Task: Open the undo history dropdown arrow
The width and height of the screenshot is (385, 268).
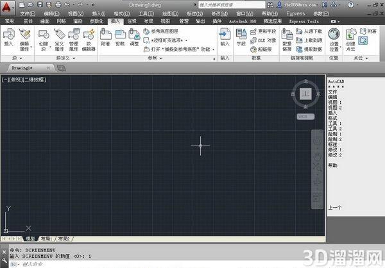Action: click(73, 4)
